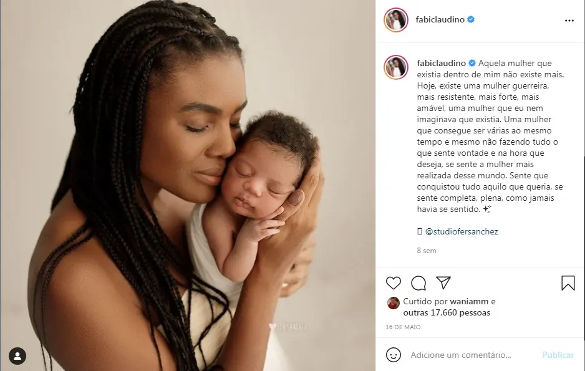Show tagged people icon on photo
The height and width of the screenshot is (371, 585).
(x=17, y=355)
